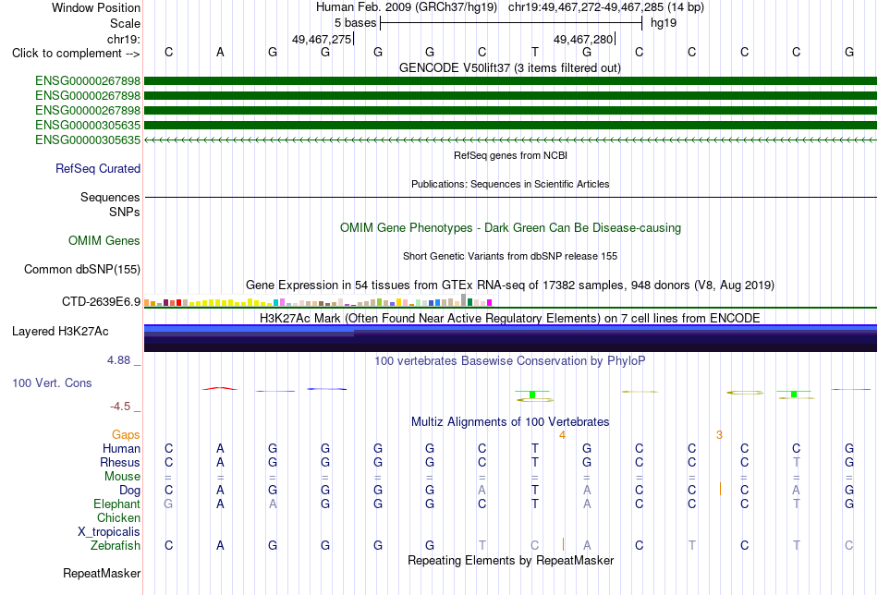The height and width of the screenshot is (595, 878).
Task: Click the Layered H3K27Ac track label
Action: [60, 332]
